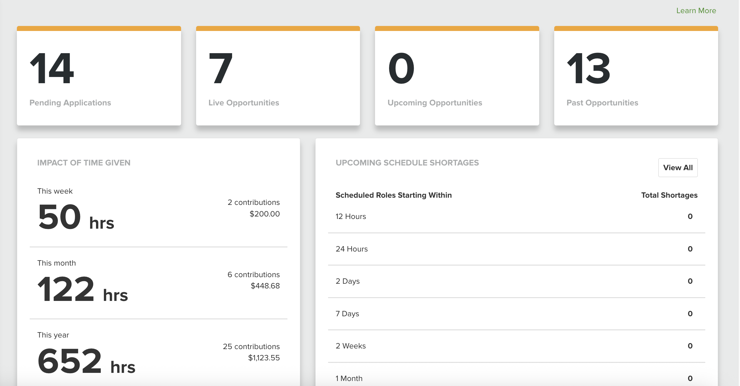Click the Learn More link
This screenshot has height=386, width=740.
(x=696, y=10)
